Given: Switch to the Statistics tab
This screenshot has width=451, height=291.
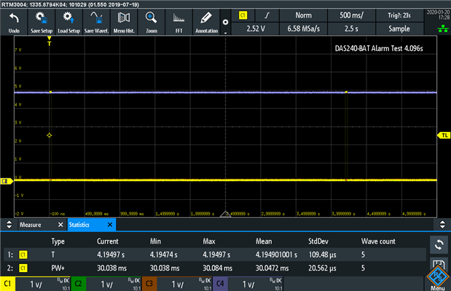Looking at the screenshot, I should [79, 225].
